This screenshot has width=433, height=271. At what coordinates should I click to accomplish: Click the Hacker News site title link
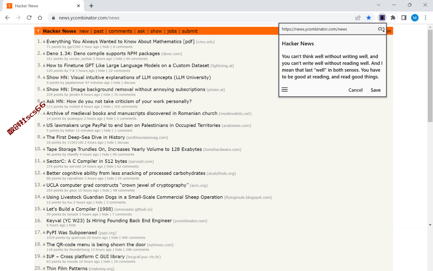pyautogui.click(x=60, y=31)
